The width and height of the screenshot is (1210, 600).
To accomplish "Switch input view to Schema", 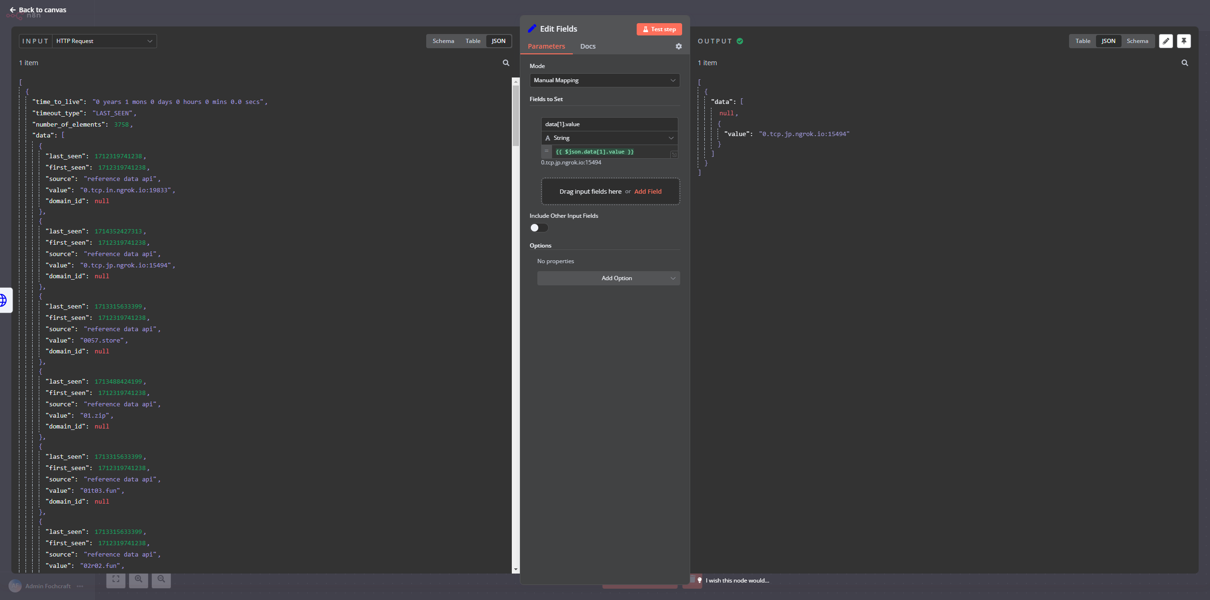I will point(443,41).
